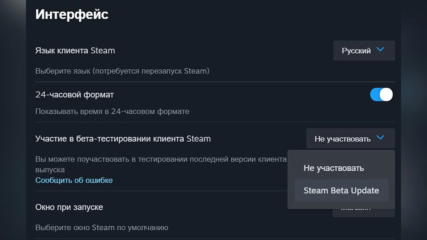Click the Показывать время в 24-часовом формате description
Screen dimensions: 427x240
(112, 112)
